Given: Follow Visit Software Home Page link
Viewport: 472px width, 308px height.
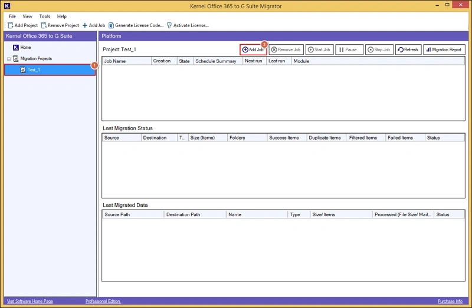Looking at the screenshot, I should (x=29, y=302).
